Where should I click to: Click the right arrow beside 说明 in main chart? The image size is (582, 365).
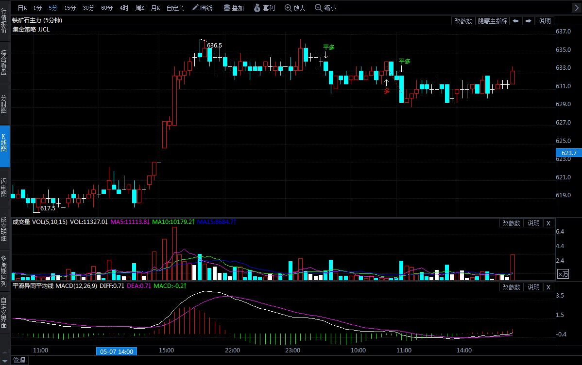pos(528,21)
